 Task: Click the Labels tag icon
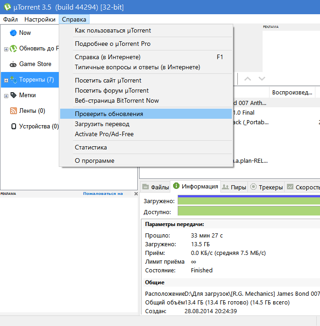pyautogui.click(x=13, y=95)
